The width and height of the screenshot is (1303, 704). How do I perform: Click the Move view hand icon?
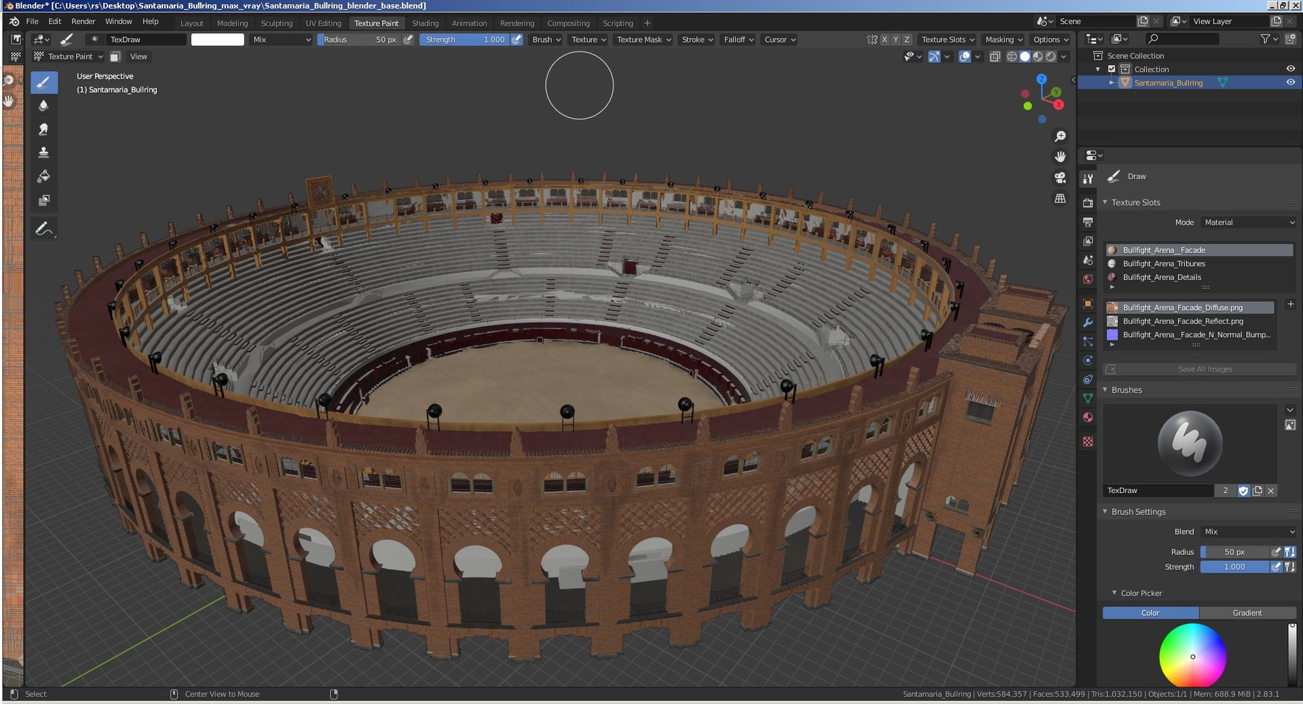(1060, 157)
